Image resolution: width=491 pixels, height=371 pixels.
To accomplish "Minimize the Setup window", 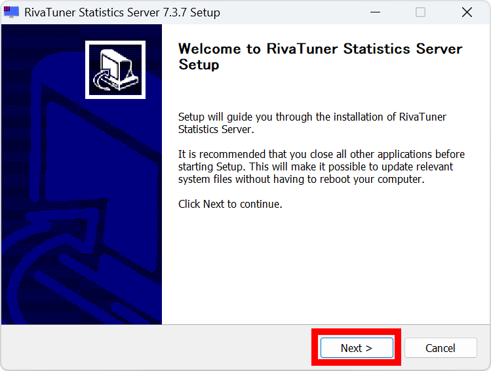I will pyautogui.click(x=375, y=12).
